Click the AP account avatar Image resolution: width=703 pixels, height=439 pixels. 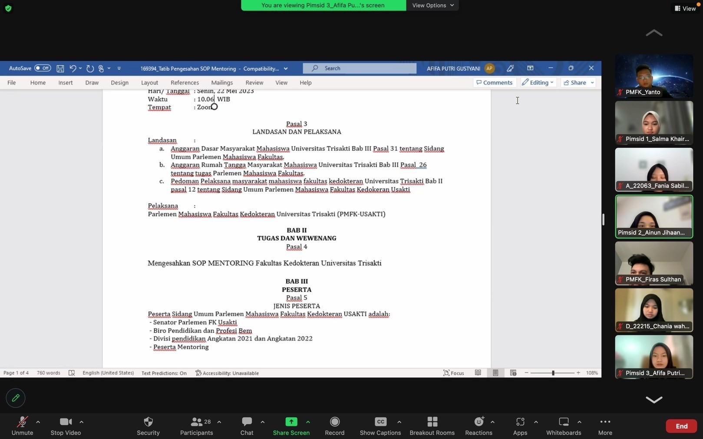489,68
